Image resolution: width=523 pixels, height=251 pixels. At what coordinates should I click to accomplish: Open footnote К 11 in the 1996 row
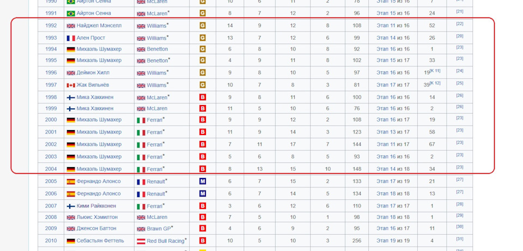tap(435, 71)
